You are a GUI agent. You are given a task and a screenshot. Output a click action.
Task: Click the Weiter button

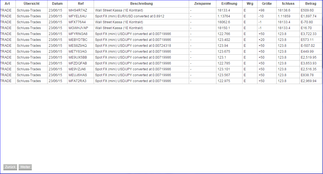coord(25,167)
